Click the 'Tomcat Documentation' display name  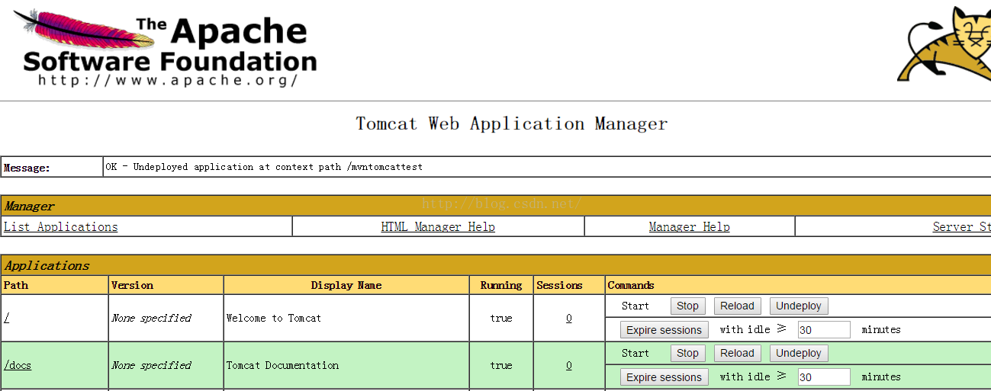[x=282, y=365]
